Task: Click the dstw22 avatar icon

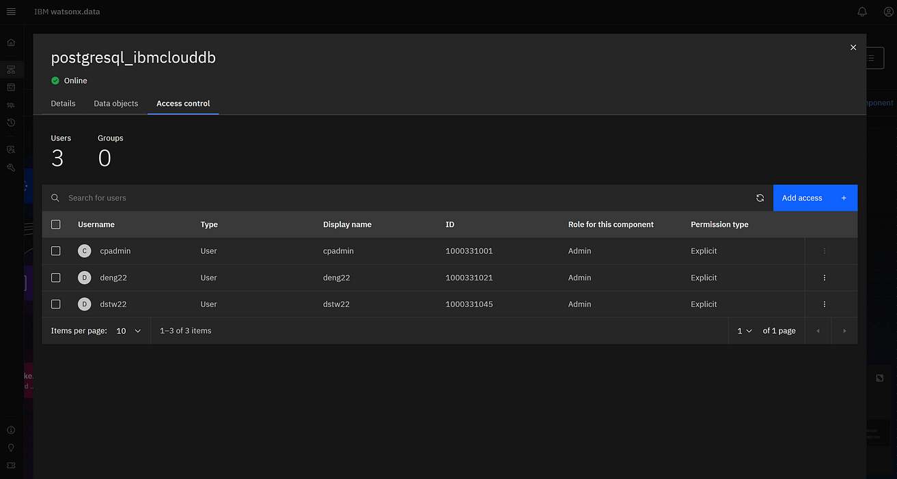Action: click(85, 304)
